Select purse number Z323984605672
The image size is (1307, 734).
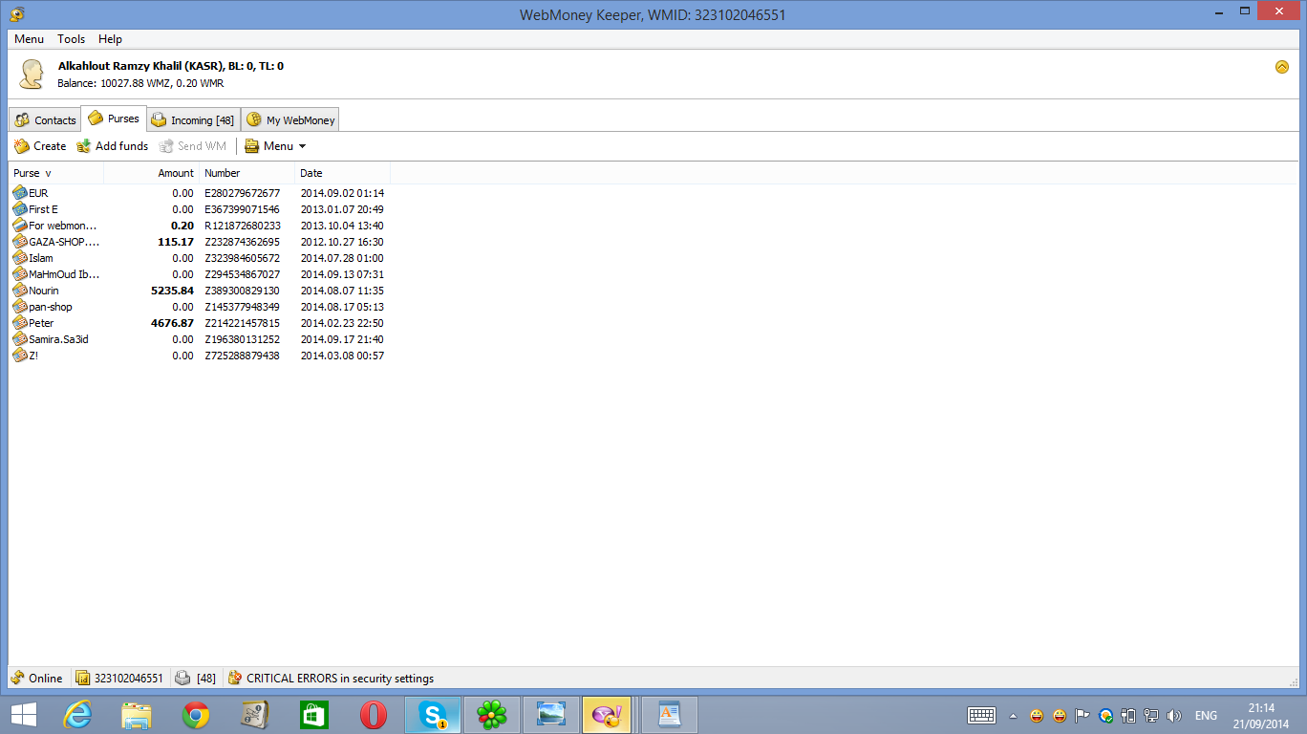click(243, 258)
